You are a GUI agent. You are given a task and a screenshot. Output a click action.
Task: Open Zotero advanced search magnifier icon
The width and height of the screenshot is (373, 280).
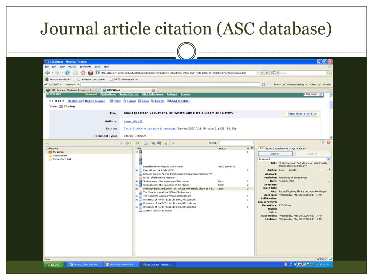[x=173, y=143]
